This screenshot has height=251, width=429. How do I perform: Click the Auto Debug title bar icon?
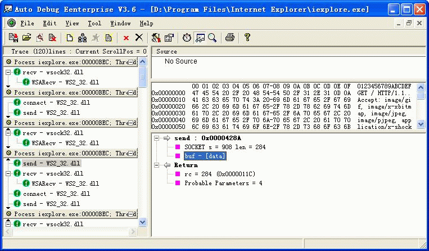pyautogui.click(x=8, y=9)
